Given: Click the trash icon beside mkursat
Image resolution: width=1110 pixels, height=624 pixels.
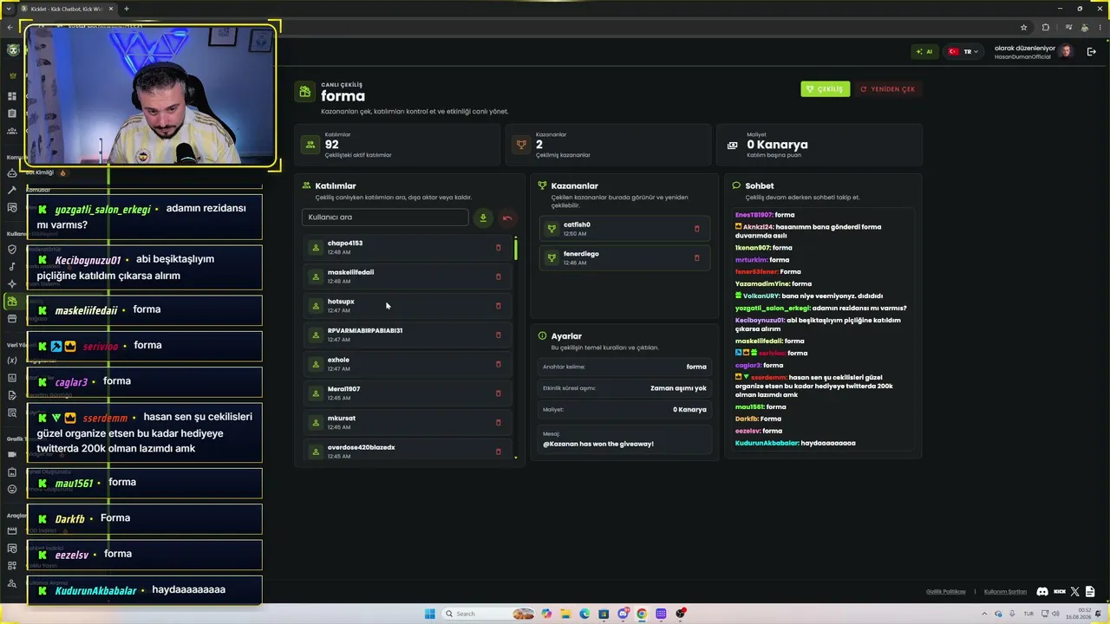Looking at the screenshot, I should (x=498, y=423).
